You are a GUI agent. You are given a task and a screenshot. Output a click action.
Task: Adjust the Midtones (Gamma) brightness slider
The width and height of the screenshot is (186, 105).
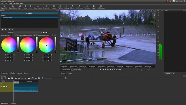coord(37,45)
